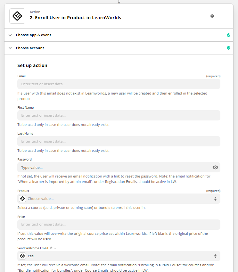This screenshot has height=272, width=238.
Task: Click the green checkmark on Choose app & event
Action: [229, 35]
